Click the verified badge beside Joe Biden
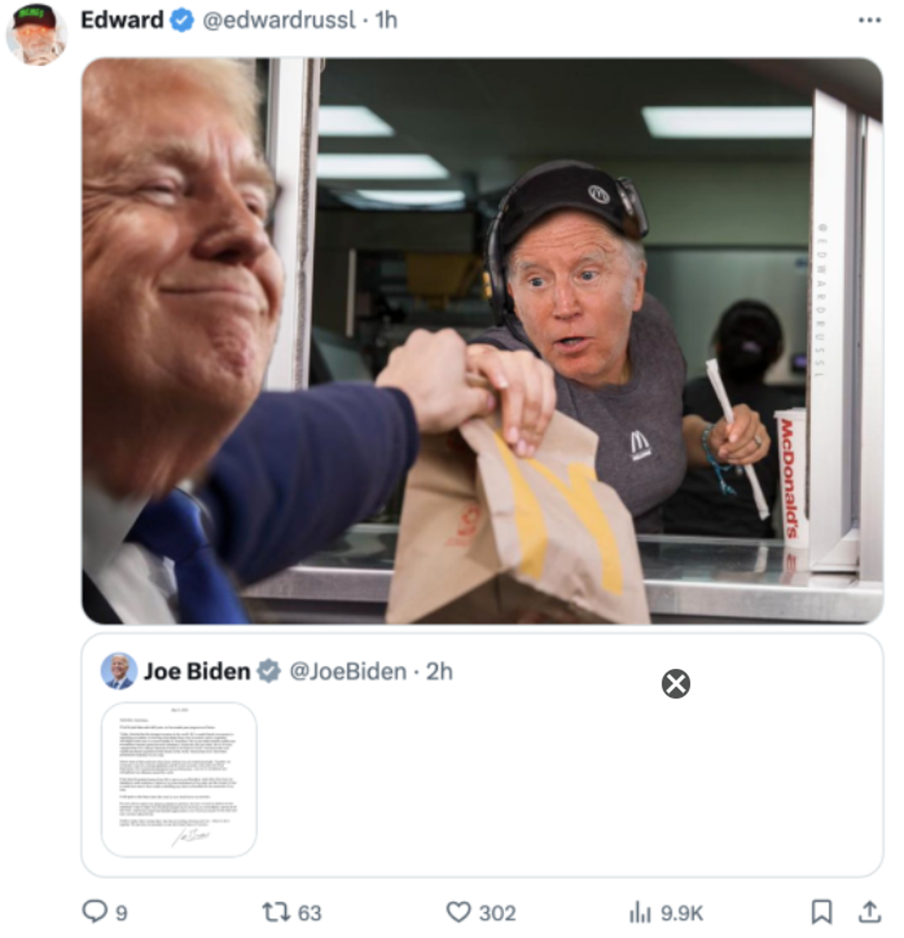This screenshot has height=938, width=904. [x=269, y=670]
